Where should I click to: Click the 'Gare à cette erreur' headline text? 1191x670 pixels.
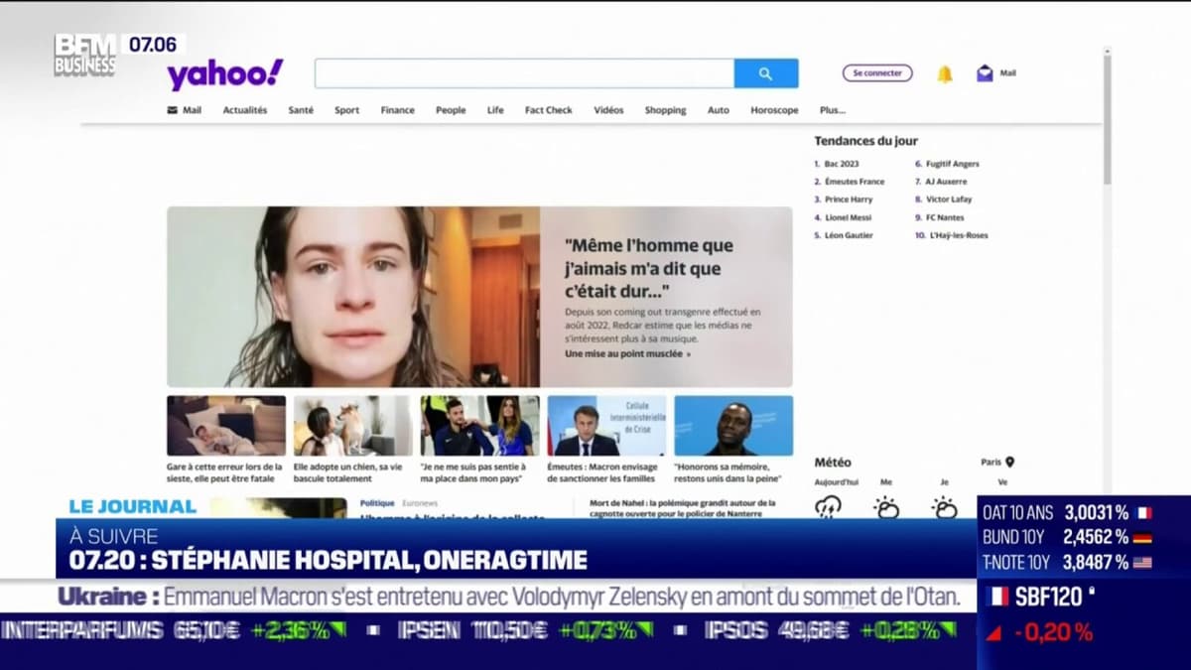point(224,471)
